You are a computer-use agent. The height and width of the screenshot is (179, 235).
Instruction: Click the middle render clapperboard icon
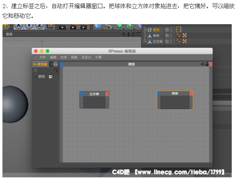73,27
